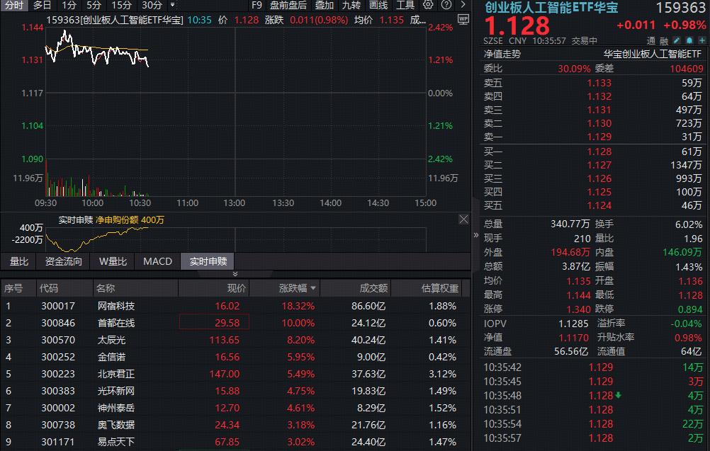Add 159363 to watchlist with the plus icon
Screen dimensions: 710x451
(701, 40)
